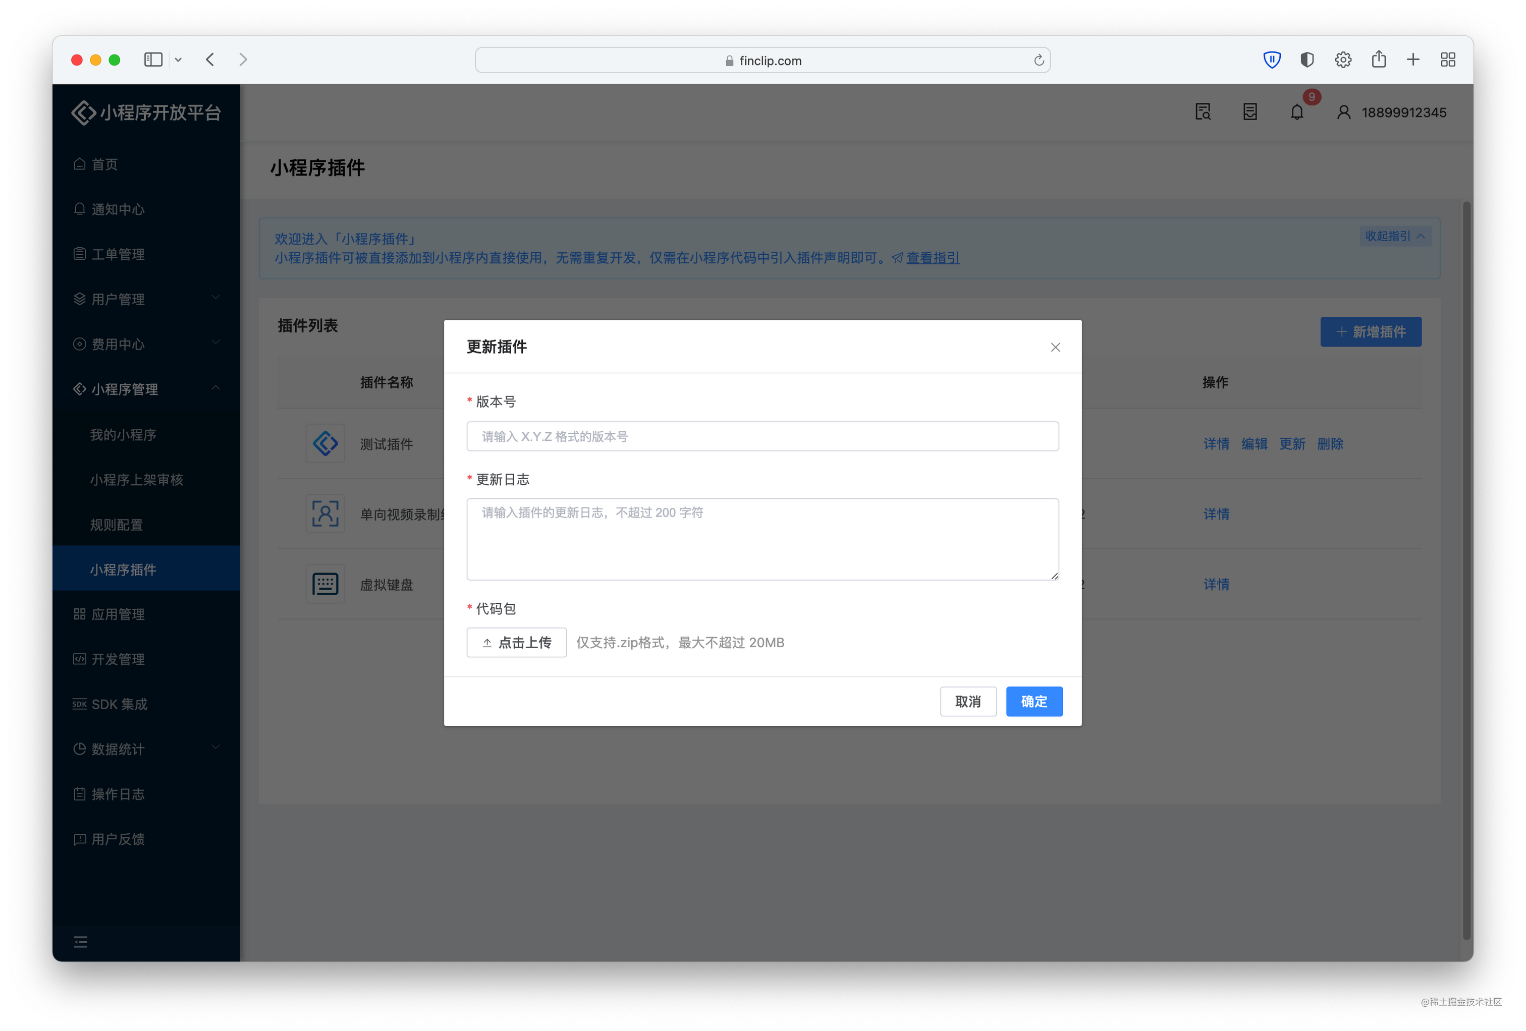The width and height of the screenshot is (1526, 1031).
Task: Click the 版本号 version input field
Action: click(x=761, y=436)
